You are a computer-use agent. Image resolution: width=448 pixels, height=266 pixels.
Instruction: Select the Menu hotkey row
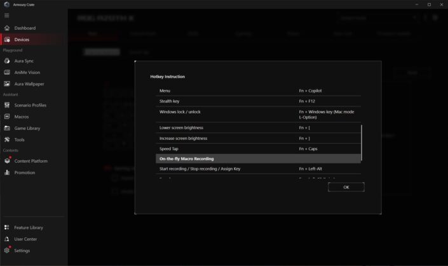(258, 91)
